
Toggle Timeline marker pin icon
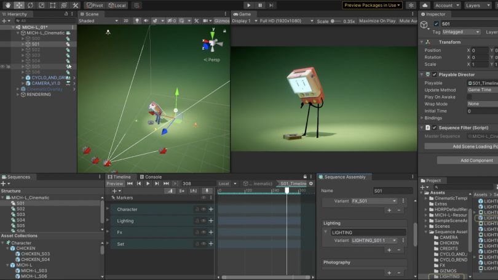coord(207,191)
